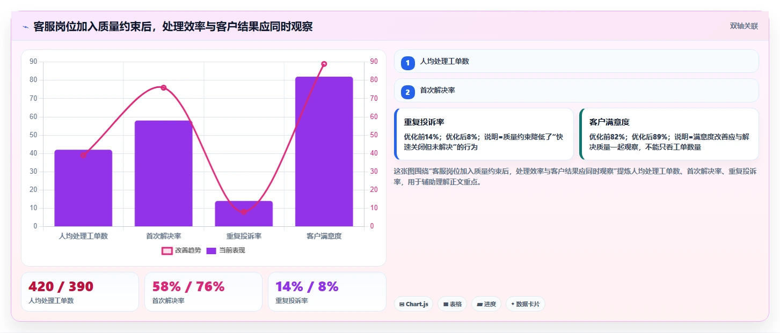The height and width of the screenshot is (333, 780).
Task: Click the summary paragraph starting 这张图围绕
Action: pos(575,176)
